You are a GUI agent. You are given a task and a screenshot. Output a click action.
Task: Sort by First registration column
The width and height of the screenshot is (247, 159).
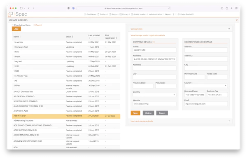(111, 37)
